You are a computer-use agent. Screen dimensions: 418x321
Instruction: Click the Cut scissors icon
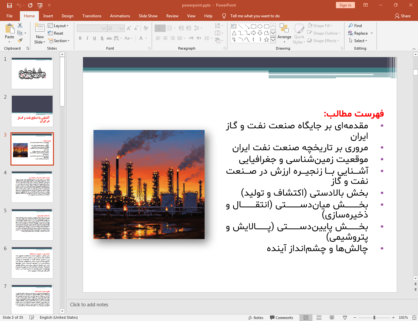pos(20,25)
